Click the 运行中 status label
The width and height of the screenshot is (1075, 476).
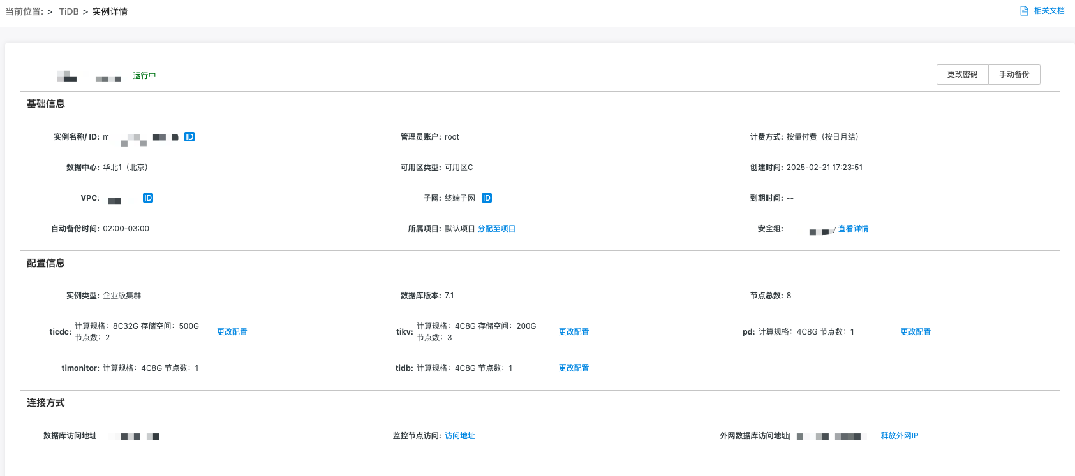pos(144,76)
